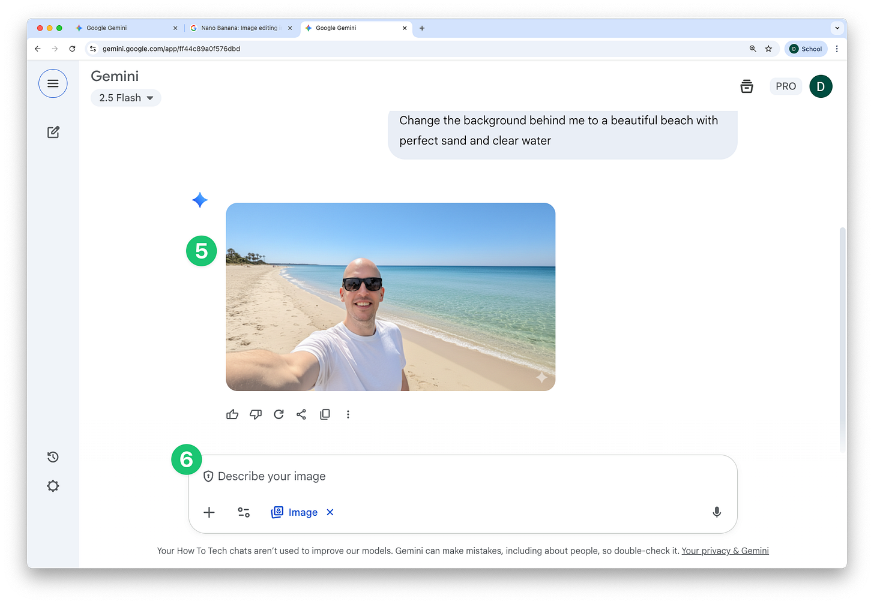
Task: Share the generated beach image response
Action: (x=301, y=414)
